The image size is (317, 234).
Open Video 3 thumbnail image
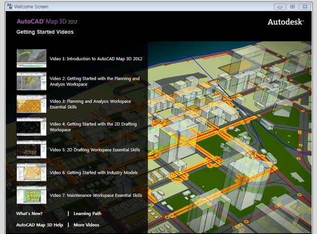tap(31, 104)
